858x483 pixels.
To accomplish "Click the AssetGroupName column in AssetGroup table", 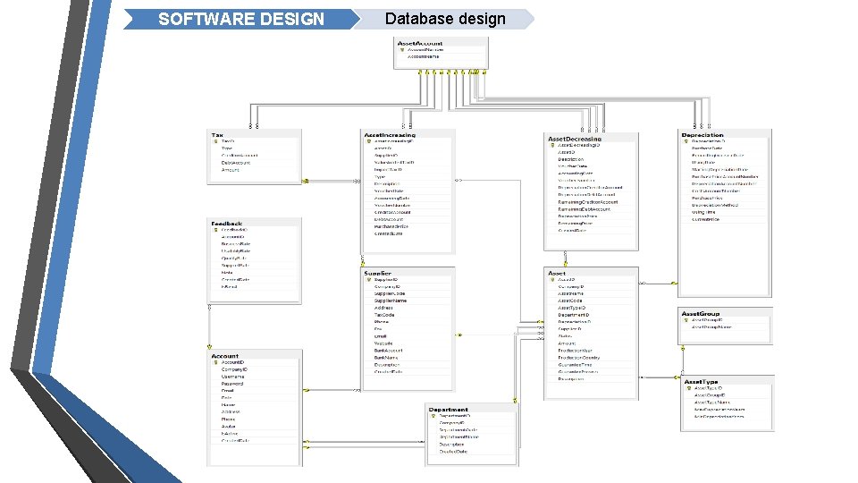I will pyautogui.click(x=711, y=327).
